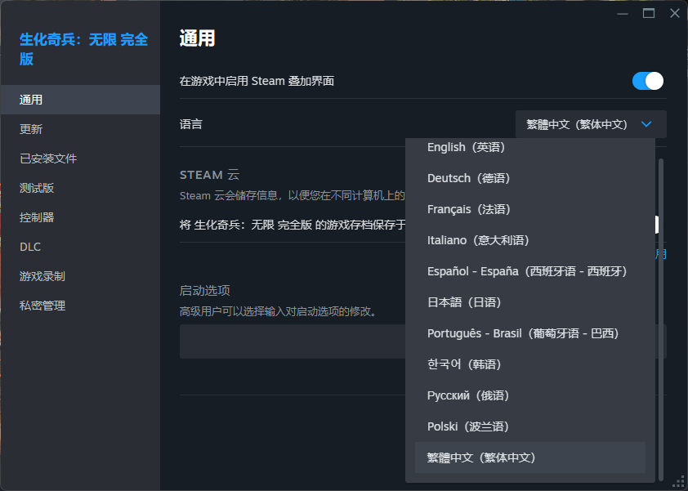Click the language dropdown list scrollbar
The height and width of the screenshot is (491, 688).
pos(661,319)
